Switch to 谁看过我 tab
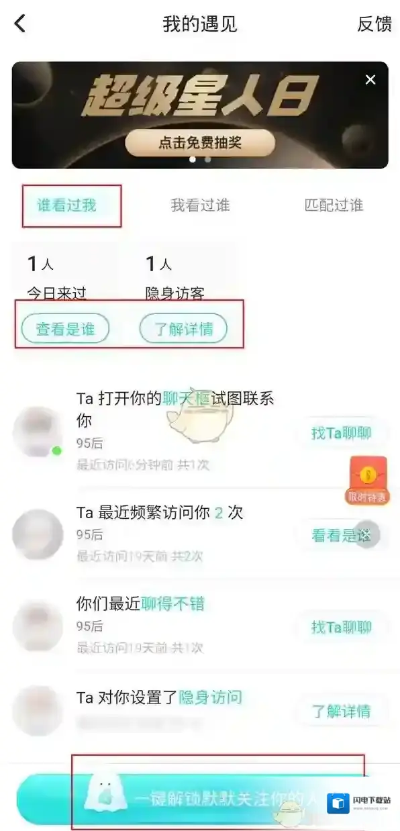The image size is (400, 831). coord(66,205)
